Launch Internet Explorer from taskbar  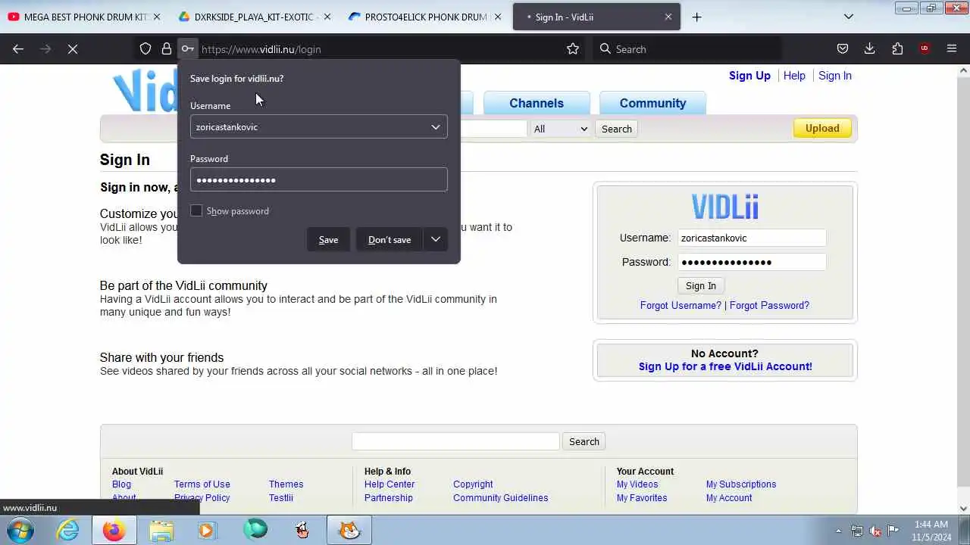68,531
